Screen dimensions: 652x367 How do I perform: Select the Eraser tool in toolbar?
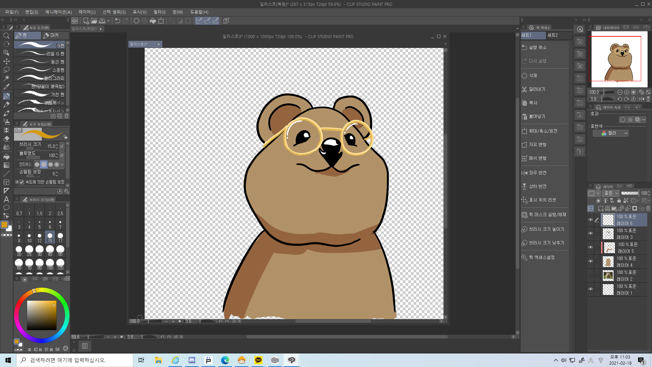(x=6, y=139)
